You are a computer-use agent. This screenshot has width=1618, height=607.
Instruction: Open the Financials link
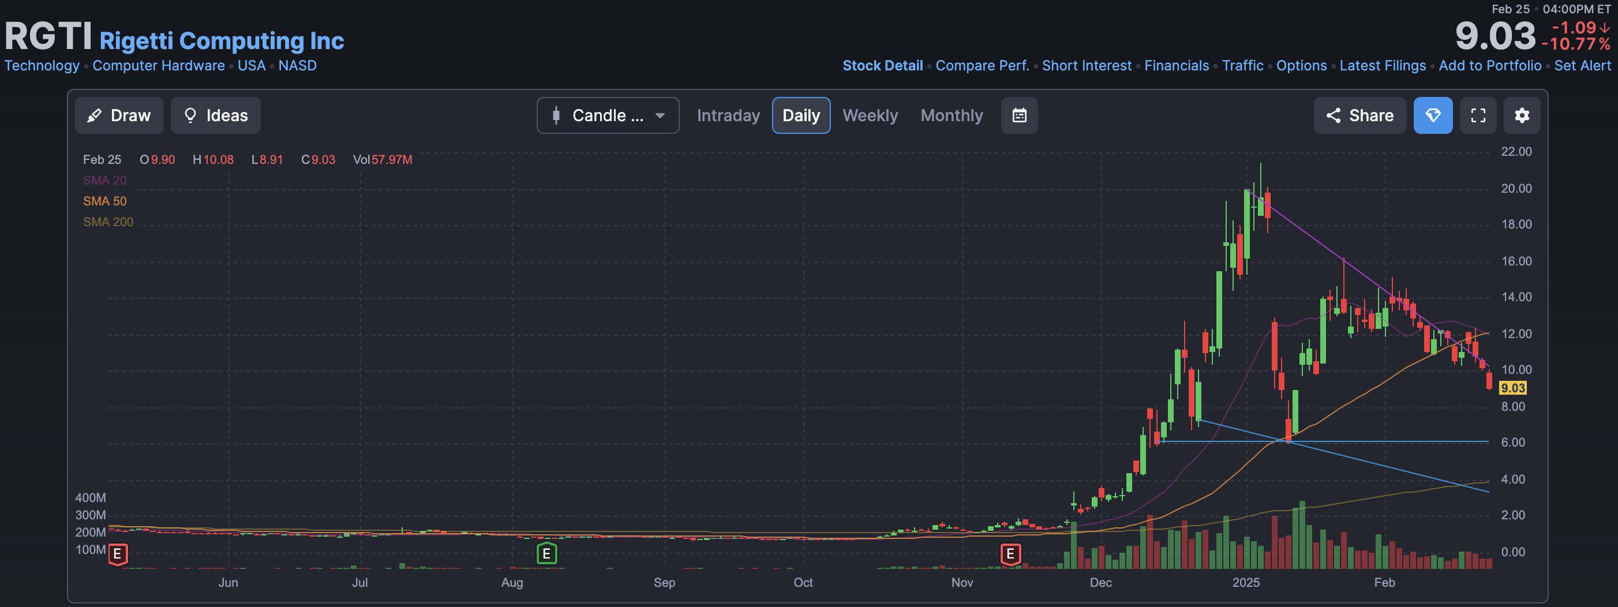1177,65
